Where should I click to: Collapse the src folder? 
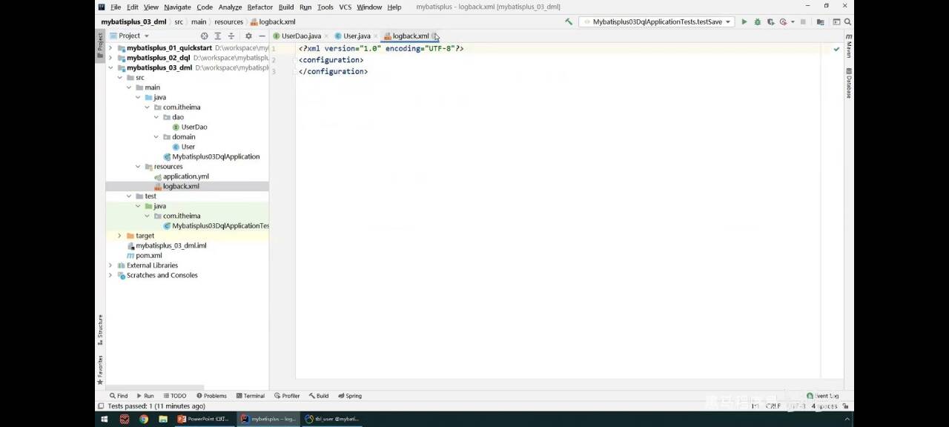point(119,78)
